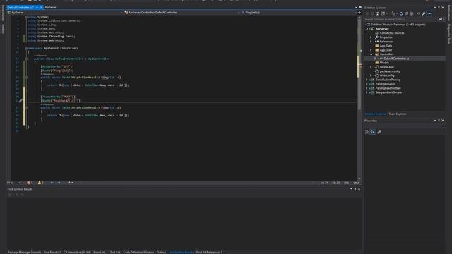Switch to the ApiServer editor tab
Viewport: 452px width, 254px height.
(51, 8)
